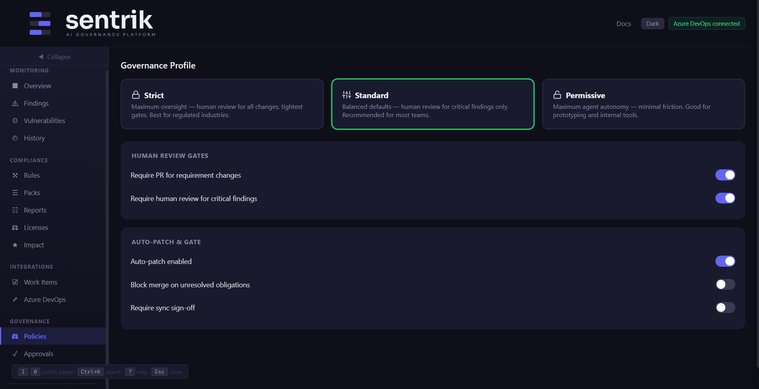Image resolution: width=759 pixels, height=389 pixels.
Task: Click the Azure DevOps connected badge
Action: pyautogui.click(x=706, y=24)
